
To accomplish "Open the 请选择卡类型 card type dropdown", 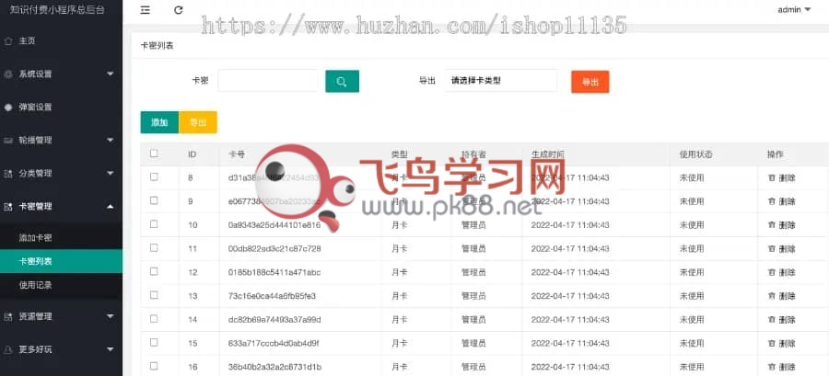I will pos(501,81).
